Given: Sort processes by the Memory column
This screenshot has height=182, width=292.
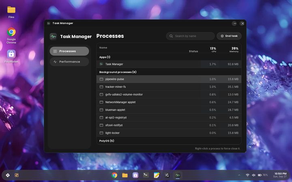Looking at the screenshot, I should 234,49.
